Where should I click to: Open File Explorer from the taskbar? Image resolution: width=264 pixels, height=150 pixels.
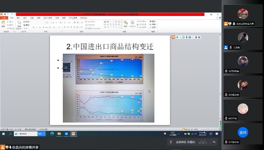coord(59,134)
